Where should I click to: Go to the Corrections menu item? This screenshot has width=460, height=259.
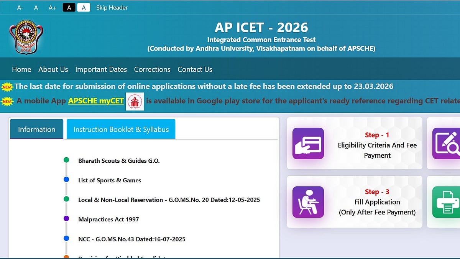coord(152,69)
